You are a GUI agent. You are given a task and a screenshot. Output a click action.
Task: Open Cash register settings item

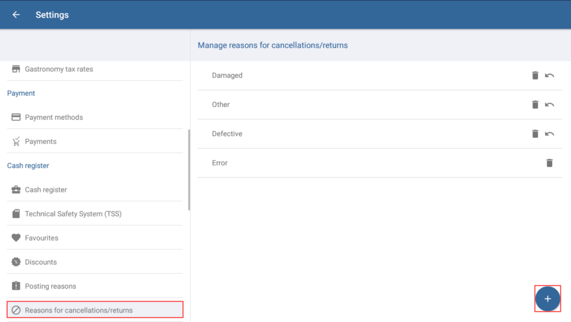coord(46,190)
